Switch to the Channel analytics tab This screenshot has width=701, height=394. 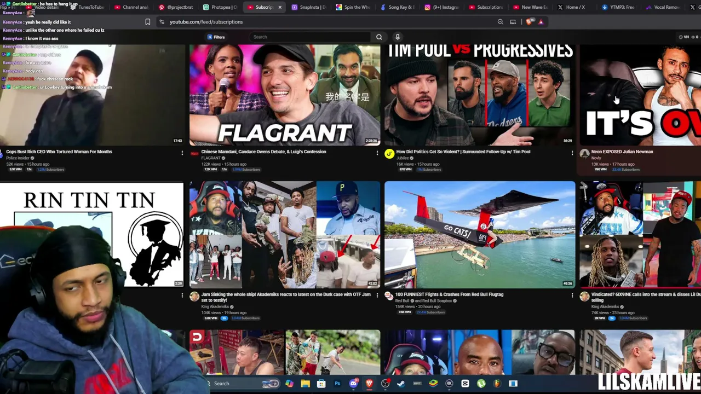131,7
